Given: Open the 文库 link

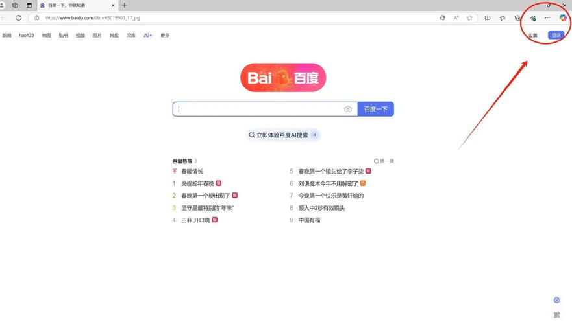Looking at the screenshot, I should [131, 35].
